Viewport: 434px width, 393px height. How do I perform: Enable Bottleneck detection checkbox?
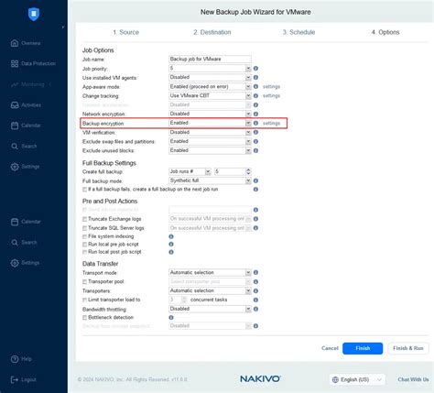coord(84,318)
